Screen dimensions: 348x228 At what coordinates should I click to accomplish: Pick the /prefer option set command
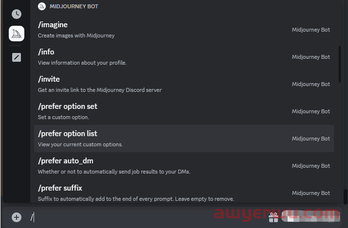tap(184, 111)
